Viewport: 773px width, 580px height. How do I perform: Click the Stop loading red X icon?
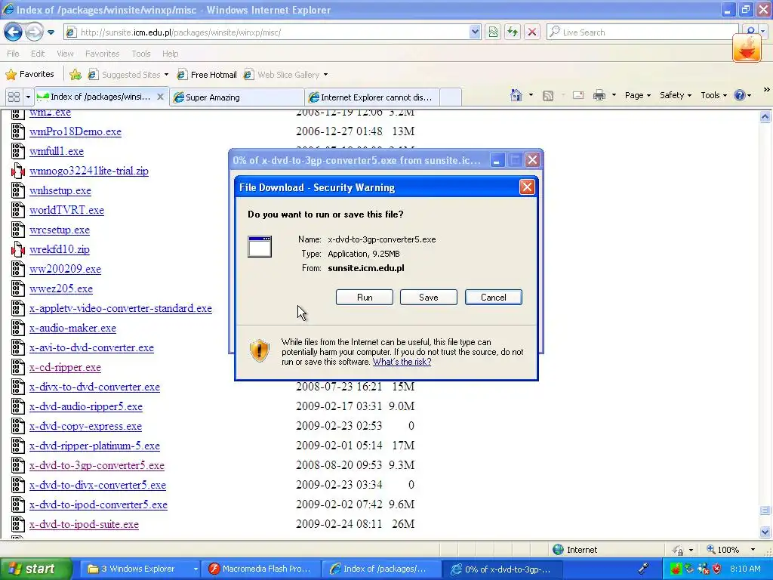pos(532,32)
